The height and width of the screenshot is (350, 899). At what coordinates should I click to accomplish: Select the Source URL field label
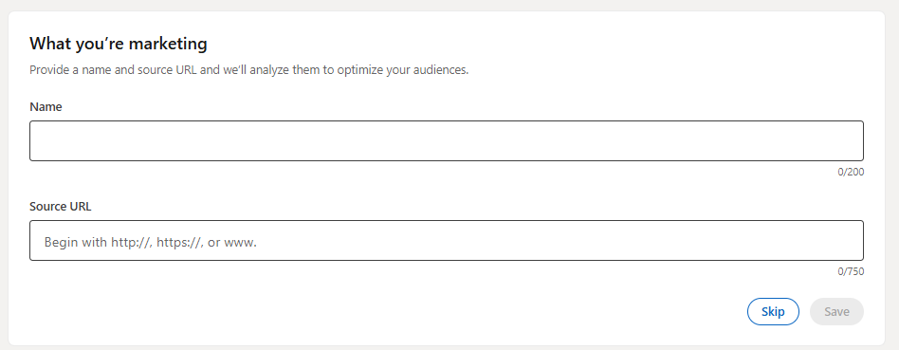[60, 207]
